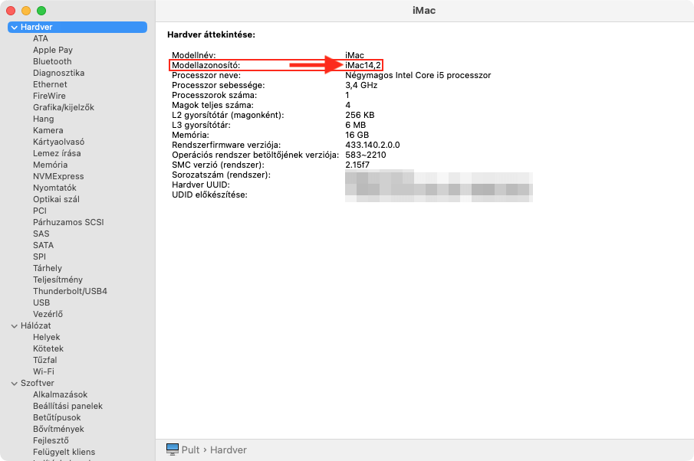The width and height of the screenshot is (694, 461).
Task: Open Kártyaolvasó in the sidebar
Action: point(58,142)
